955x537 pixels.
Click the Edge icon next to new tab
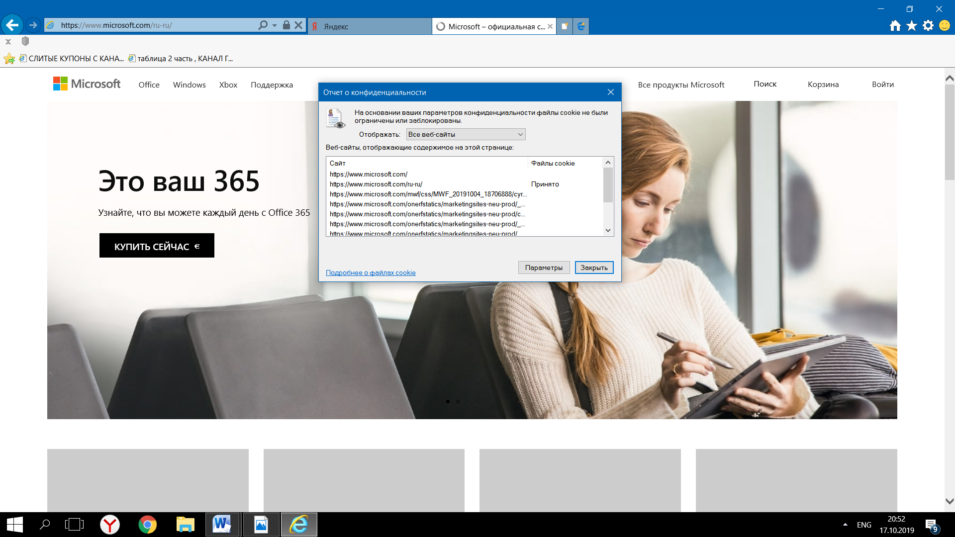[x=581, y=26]
